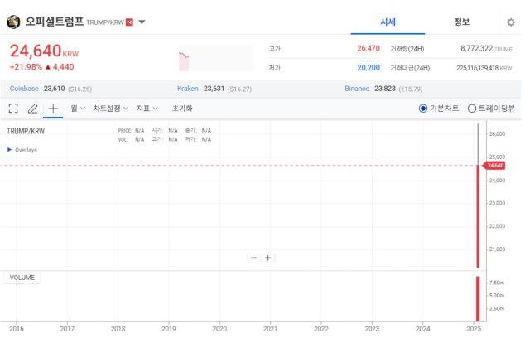Click the TRUMP coin logo icon
The width and height of the screenshot is (530, 343).
pos(13,22)
